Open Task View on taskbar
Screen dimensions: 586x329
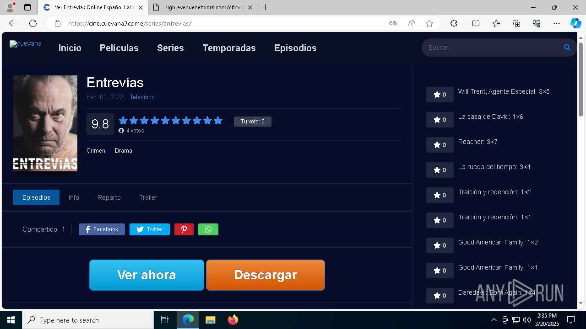(165, 320)
